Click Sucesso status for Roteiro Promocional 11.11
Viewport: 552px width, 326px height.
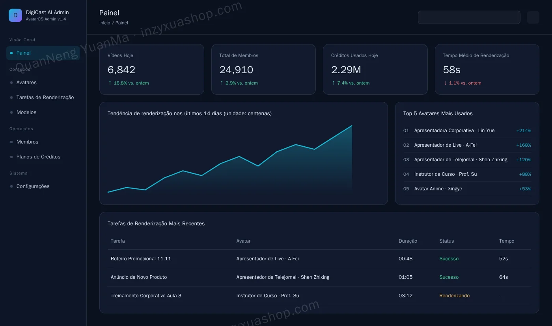coord(449,259)
